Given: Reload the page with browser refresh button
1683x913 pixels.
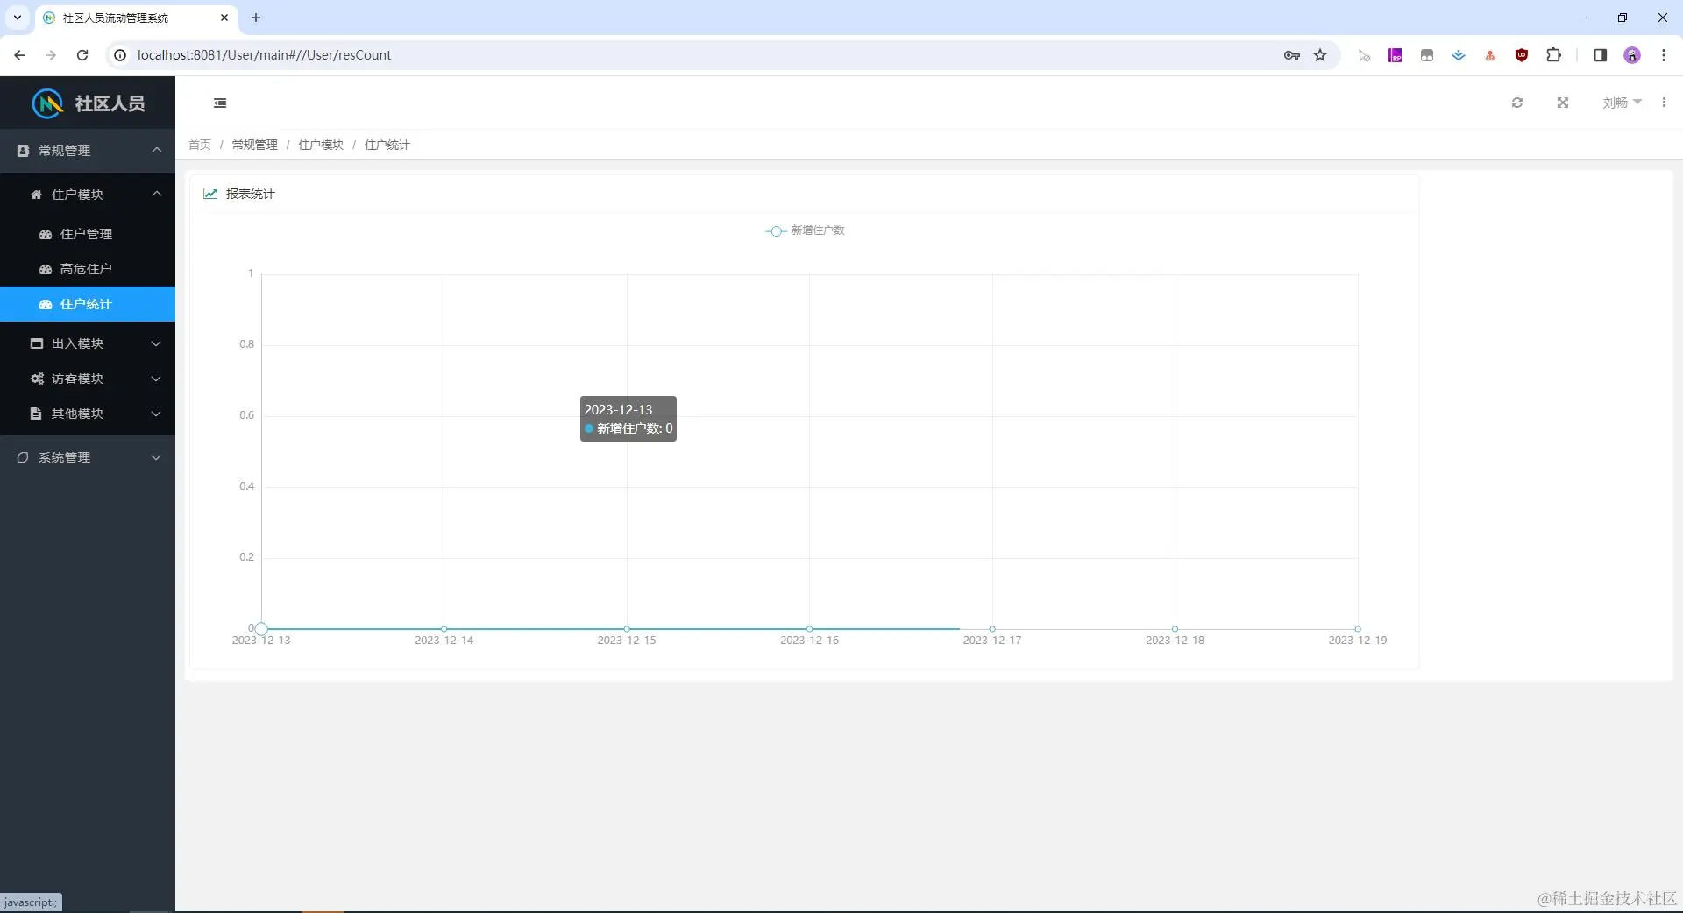Looking at the screenshot, I should tap(82, 55).
